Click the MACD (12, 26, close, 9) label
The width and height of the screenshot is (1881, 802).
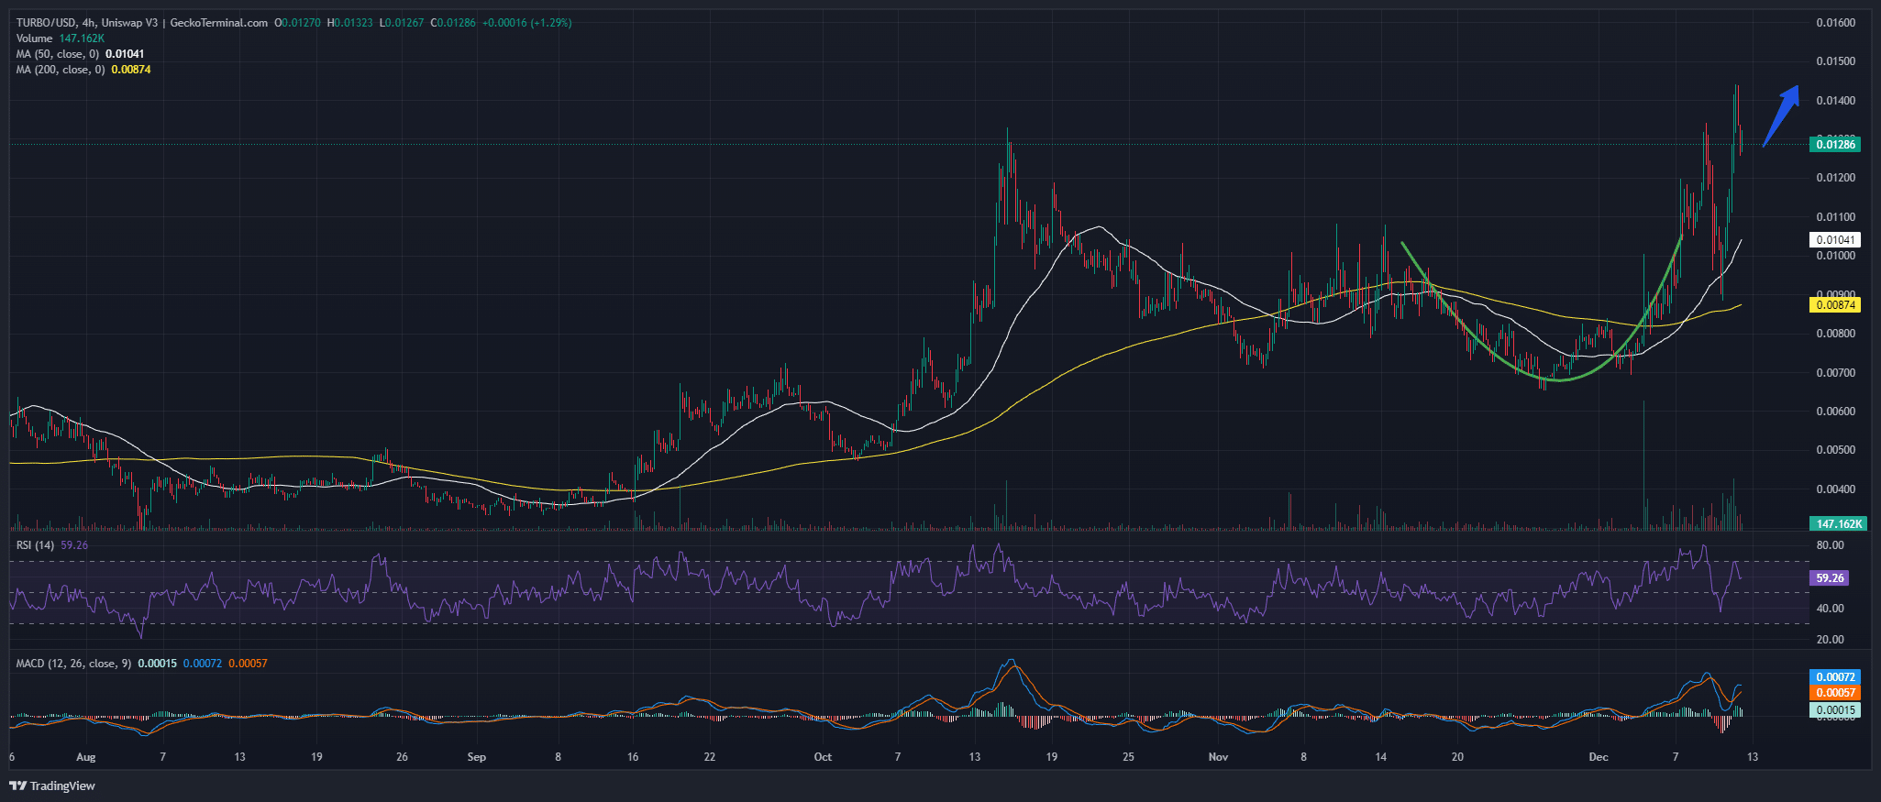74,664
